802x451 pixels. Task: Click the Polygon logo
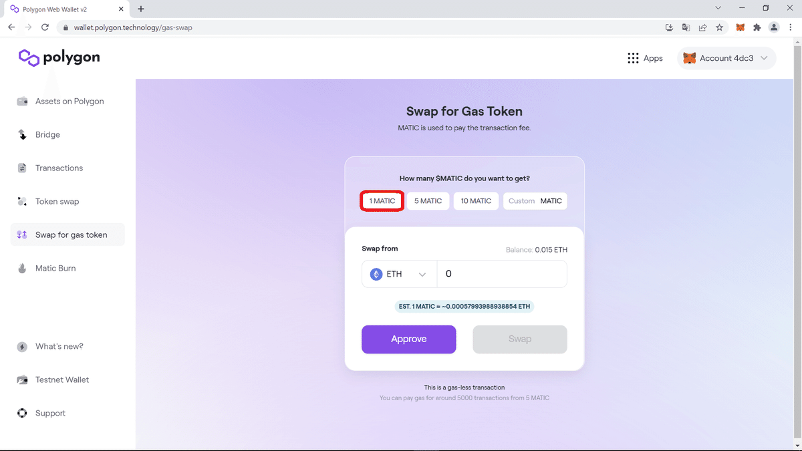tap(59, 58)
